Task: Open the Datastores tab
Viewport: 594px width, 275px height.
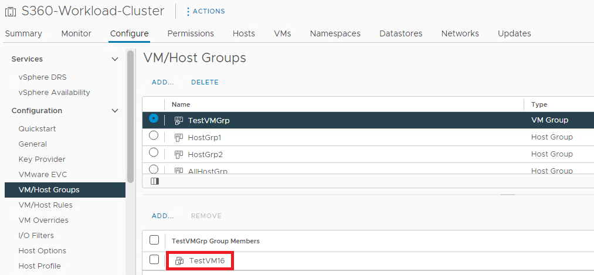Action: click(401, 33)
